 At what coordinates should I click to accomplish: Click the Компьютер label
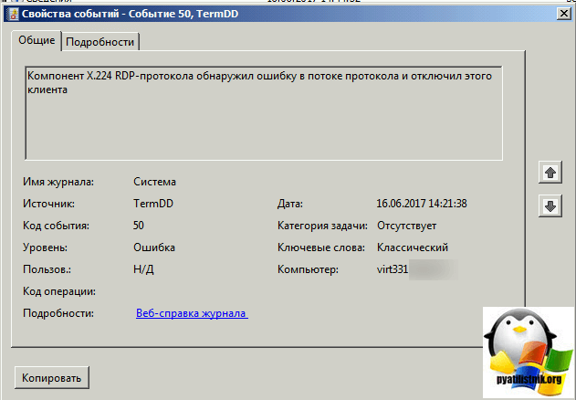[308, 269]
